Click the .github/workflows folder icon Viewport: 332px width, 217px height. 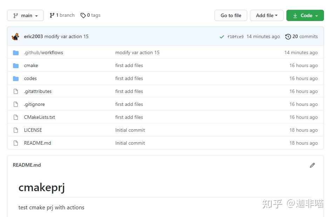pos(16,53)
